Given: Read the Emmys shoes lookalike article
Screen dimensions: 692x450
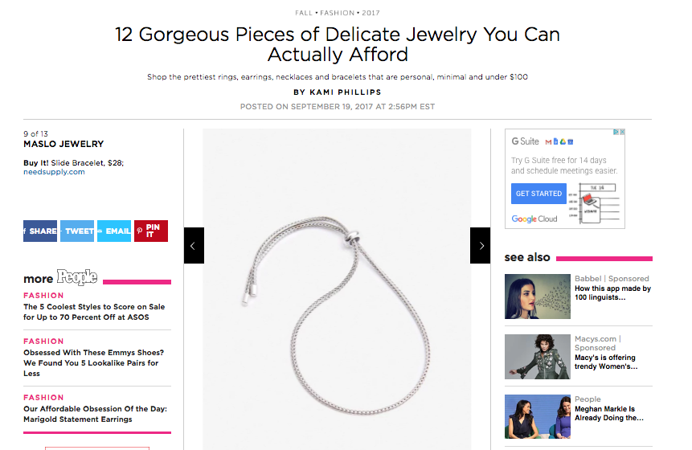Looking at the screenshot, I should click(92, 362).
